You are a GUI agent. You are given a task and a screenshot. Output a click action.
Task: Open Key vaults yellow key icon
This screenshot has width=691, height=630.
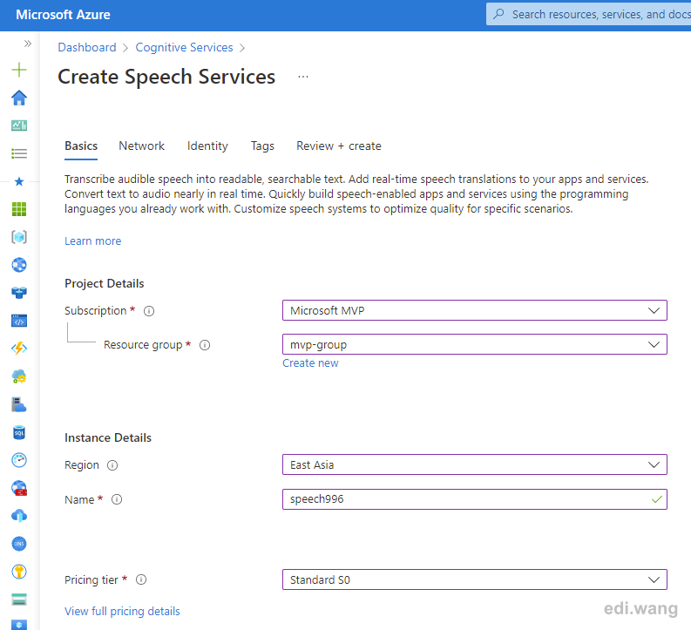click(19, 572)
